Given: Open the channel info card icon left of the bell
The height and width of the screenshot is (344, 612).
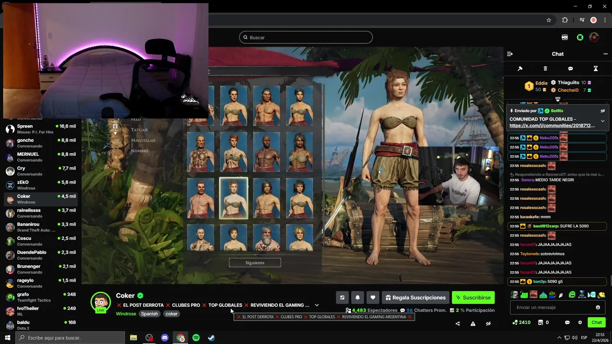Looking at the screenshot, I should click(342, 298).
